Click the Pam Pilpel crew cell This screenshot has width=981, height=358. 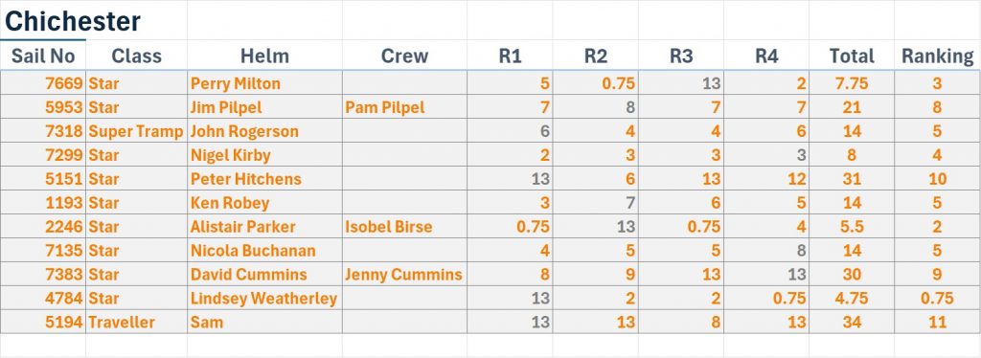coord(404,107)
